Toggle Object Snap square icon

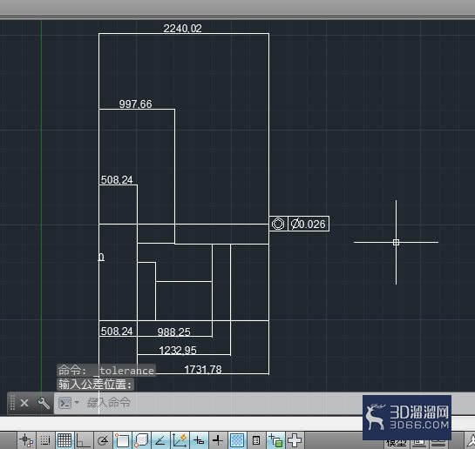(x=122, y=440)
